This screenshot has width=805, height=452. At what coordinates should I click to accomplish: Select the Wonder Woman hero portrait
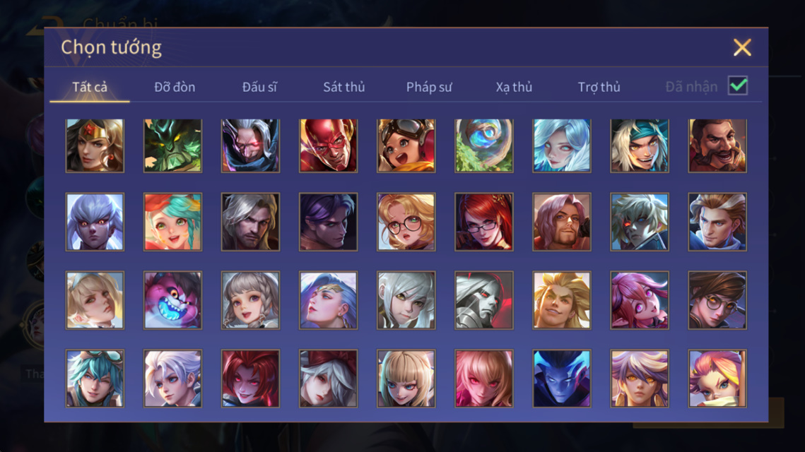[95, 145]
